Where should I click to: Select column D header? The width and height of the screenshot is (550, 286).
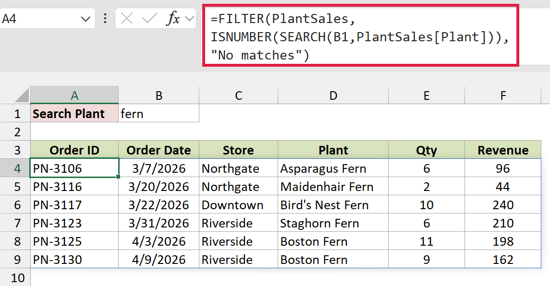click(x=333, y=95)
